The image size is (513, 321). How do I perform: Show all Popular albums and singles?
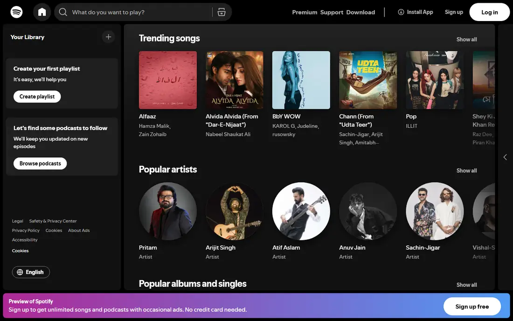click(466, 285)
